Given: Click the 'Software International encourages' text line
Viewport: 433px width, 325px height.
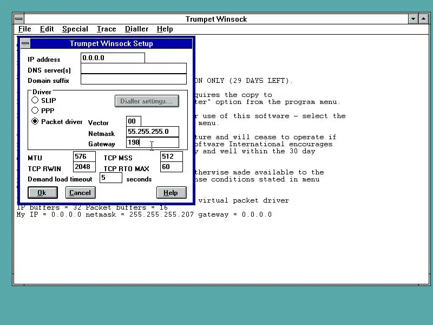Looking at the screenshot, I should (x=264, y=144).
